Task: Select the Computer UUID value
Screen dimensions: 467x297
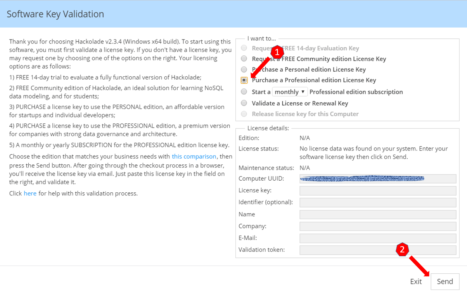Action: point(377,178)
